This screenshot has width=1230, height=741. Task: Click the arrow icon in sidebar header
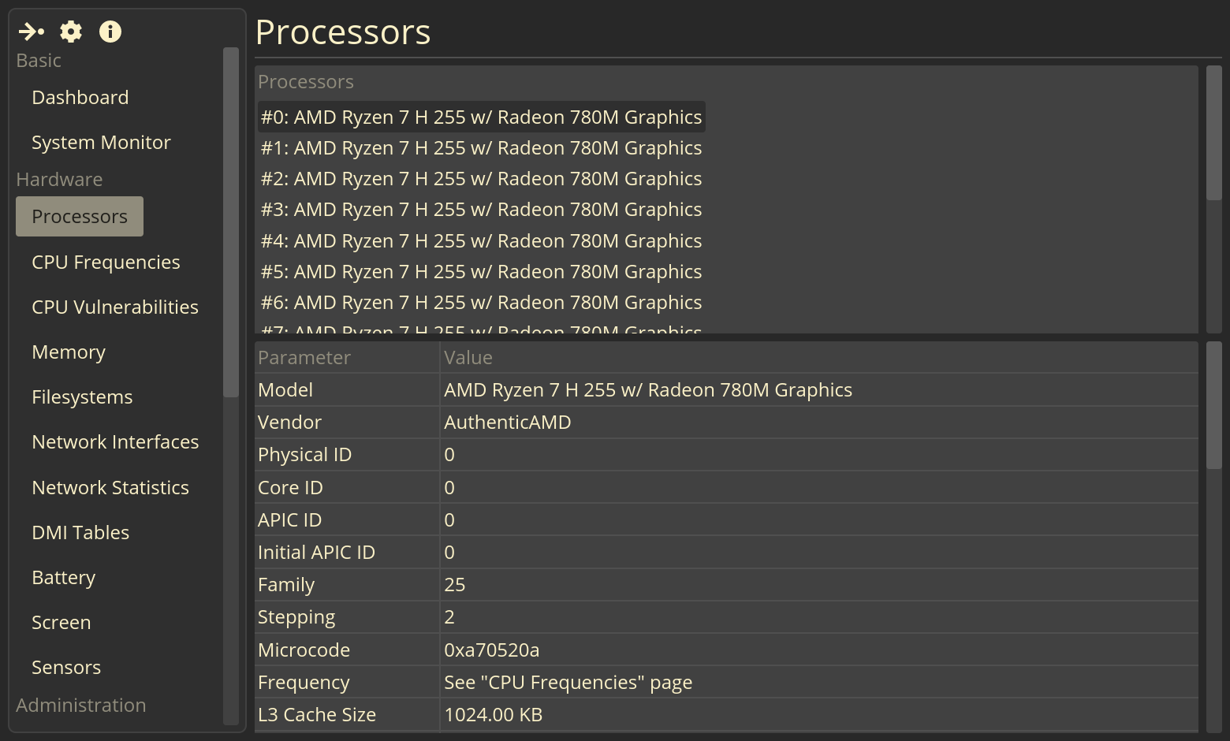31,32
